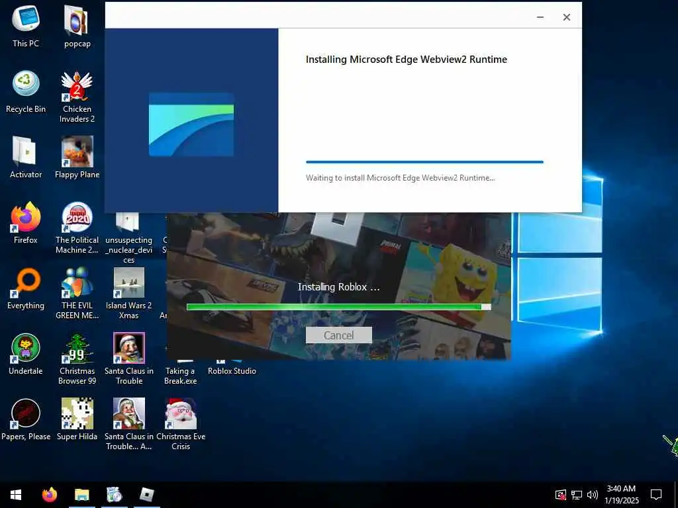Minimize the Webview2 installer window
The width and height of the screenshot is (678, 508).
coord(540,17)
